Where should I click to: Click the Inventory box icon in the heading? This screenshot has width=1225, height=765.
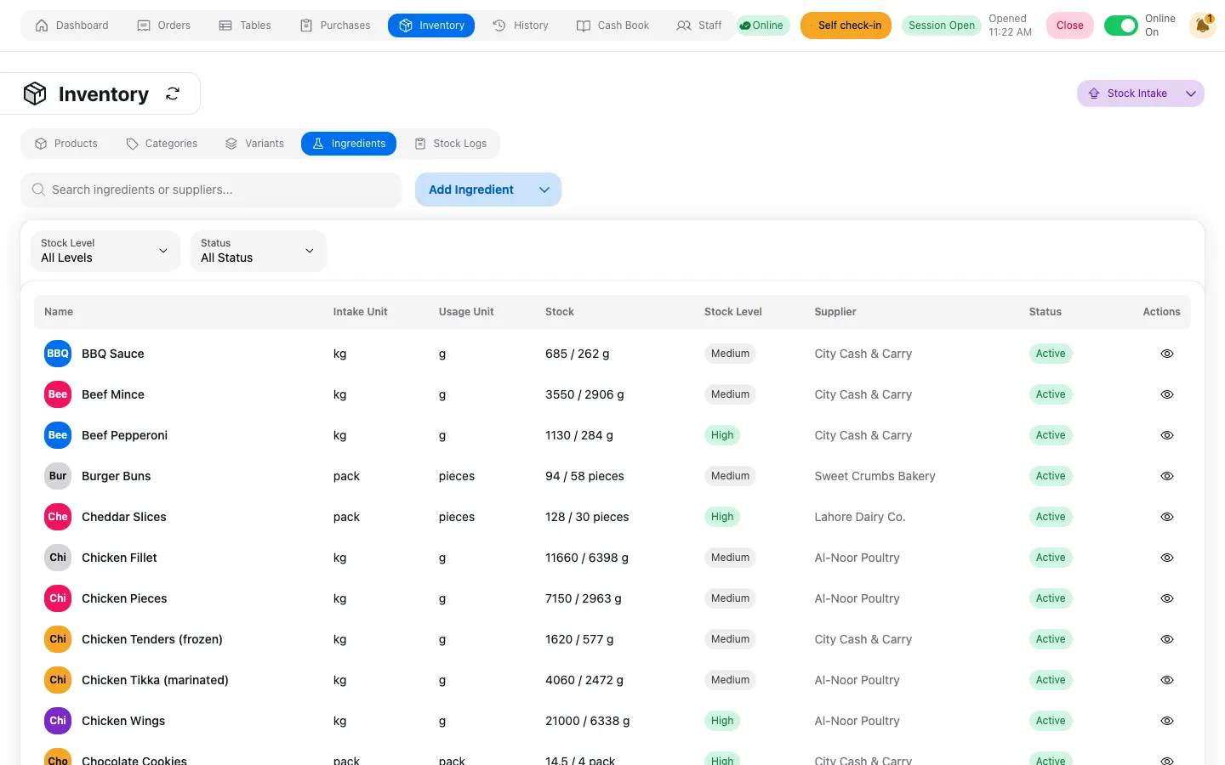pyautogui.click(x=35, y=93)
